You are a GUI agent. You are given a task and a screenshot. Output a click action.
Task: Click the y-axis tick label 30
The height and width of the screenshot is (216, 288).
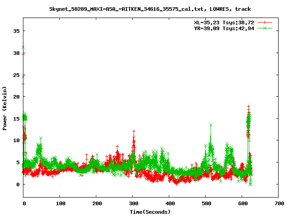[x=16, y=53]
